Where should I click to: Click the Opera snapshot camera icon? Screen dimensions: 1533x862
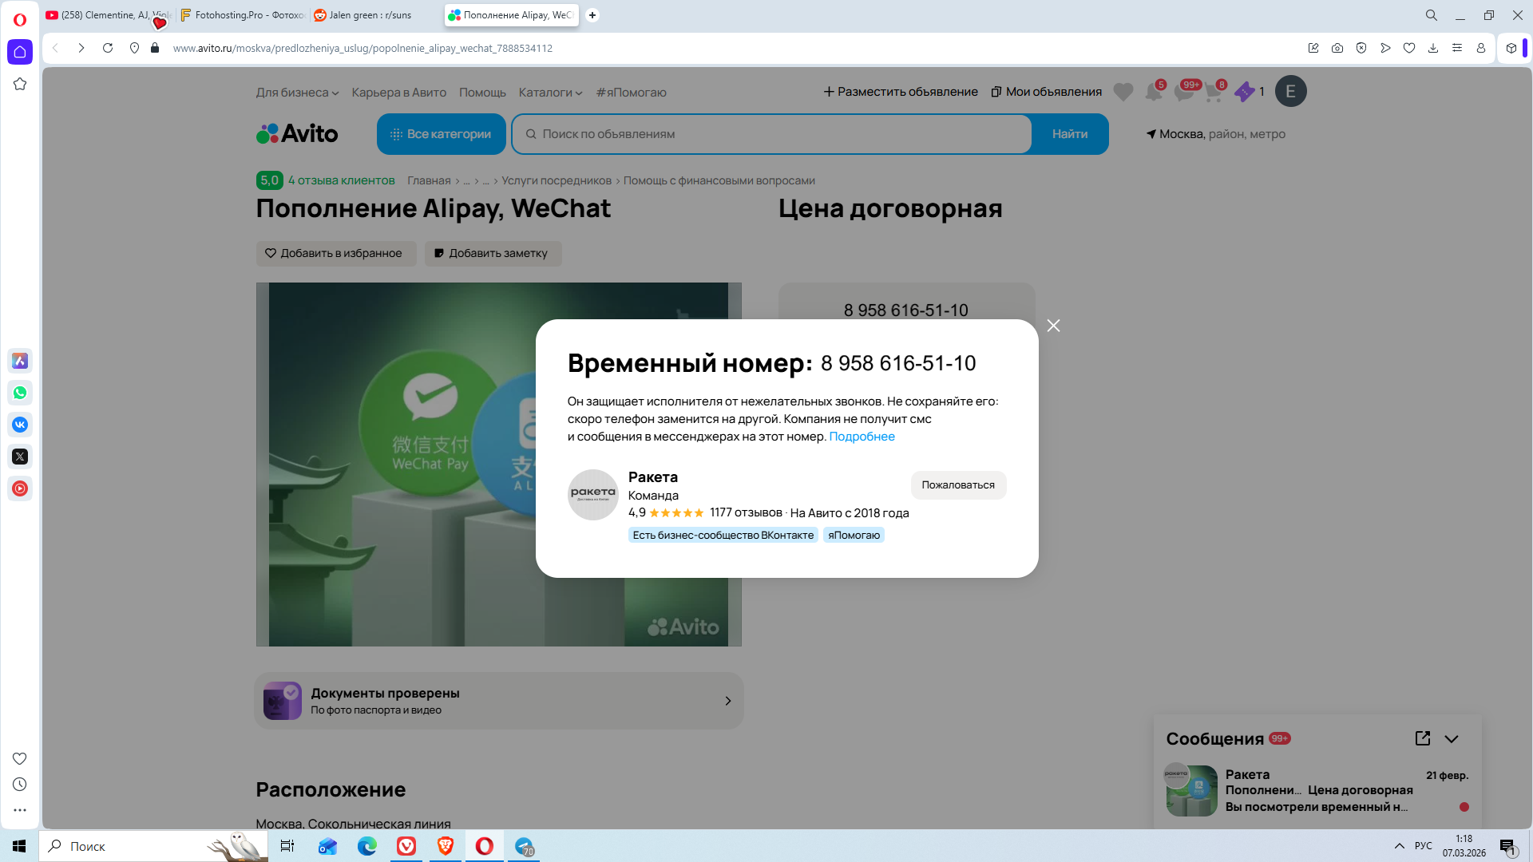coord(1337,48)
